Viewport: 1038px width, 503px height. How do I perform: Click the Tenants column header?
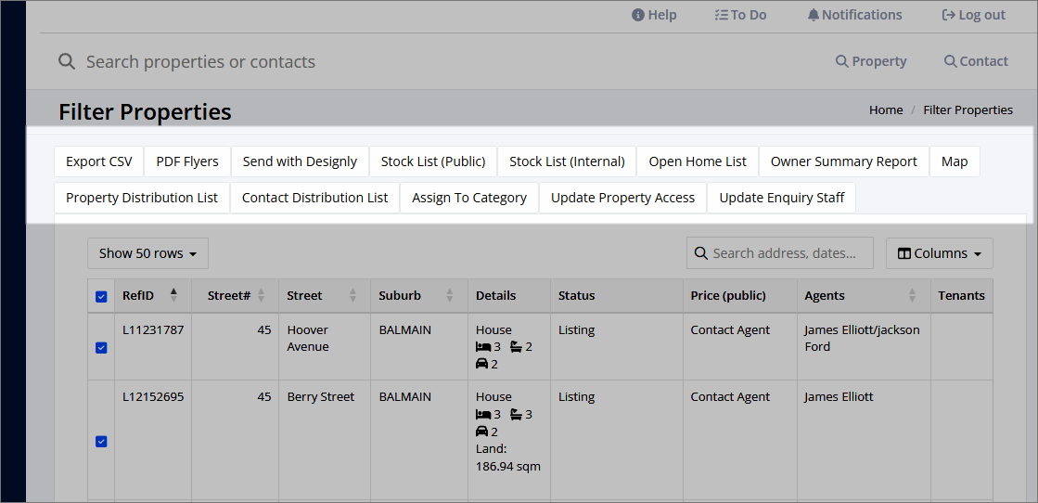click(x=961, y=295)
